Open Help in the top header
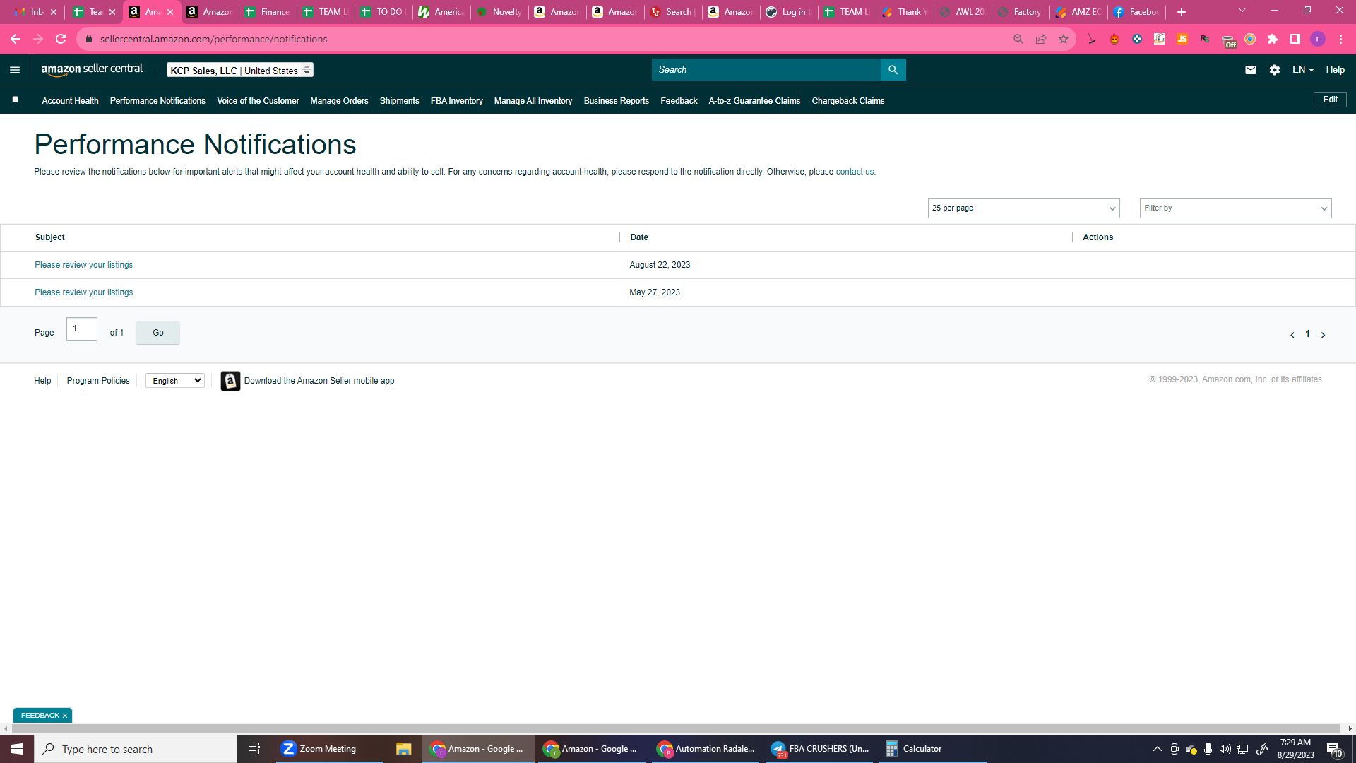Viewport: 1356px width, 763px height. 1335,70
